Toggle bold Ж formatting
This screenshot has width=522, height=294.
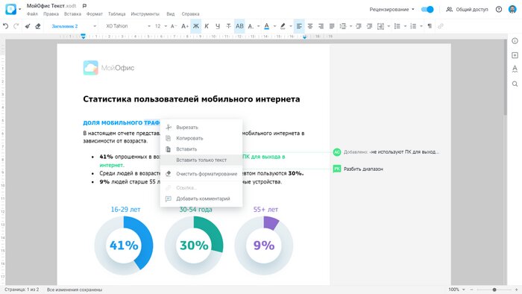click(195, 26)
